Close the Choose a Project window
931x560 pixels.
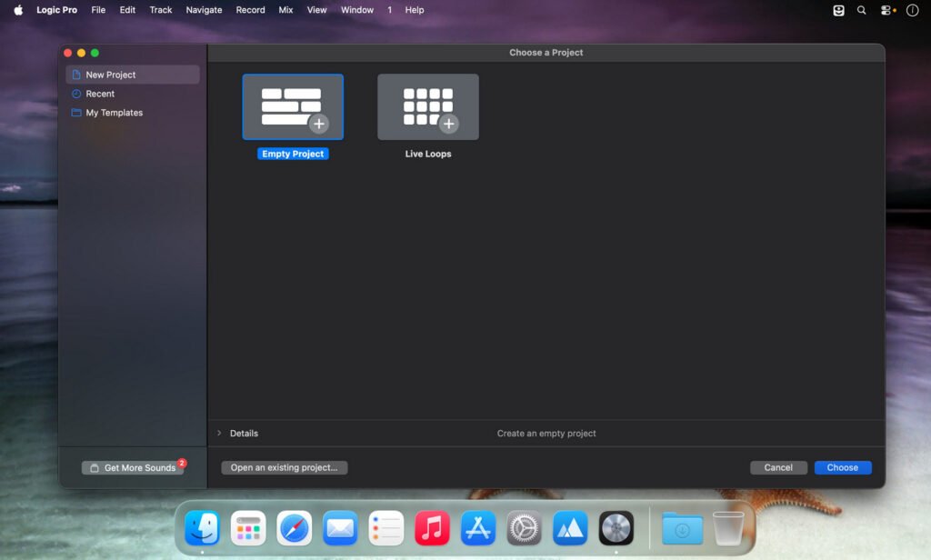pyautogui.click(x=68, y=53)
